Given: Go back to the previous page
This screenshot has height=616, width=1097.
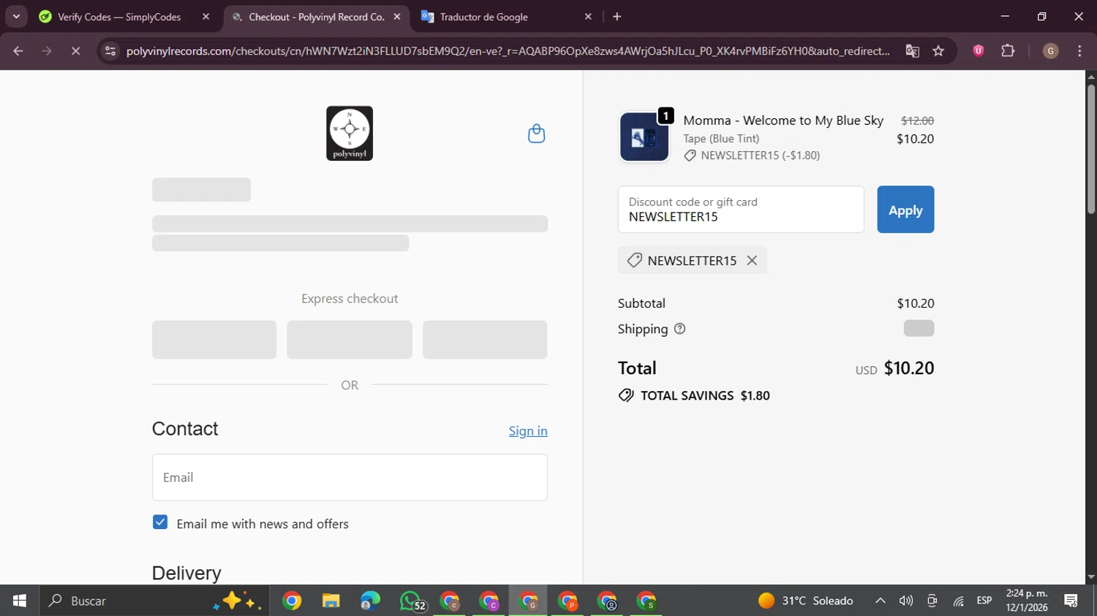Looking at the screenshot, I should tap(18, 51).
